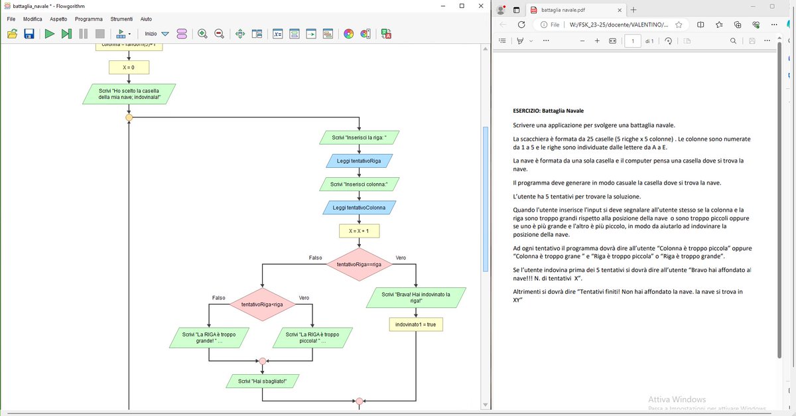Select the "X = 0" assignment shape
Screen dimensions: 796x416
tap(129, 68)
